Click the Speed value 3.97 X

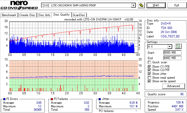coord(179,110)
